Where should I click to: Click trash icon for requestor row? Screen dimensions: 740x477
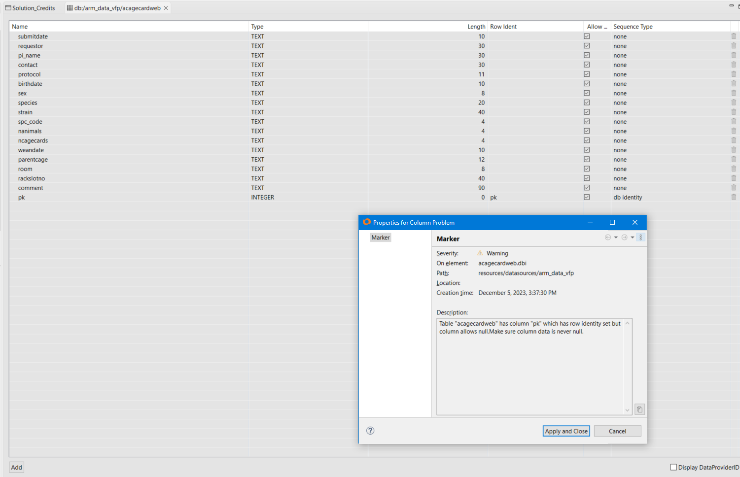tap(734, 46)
